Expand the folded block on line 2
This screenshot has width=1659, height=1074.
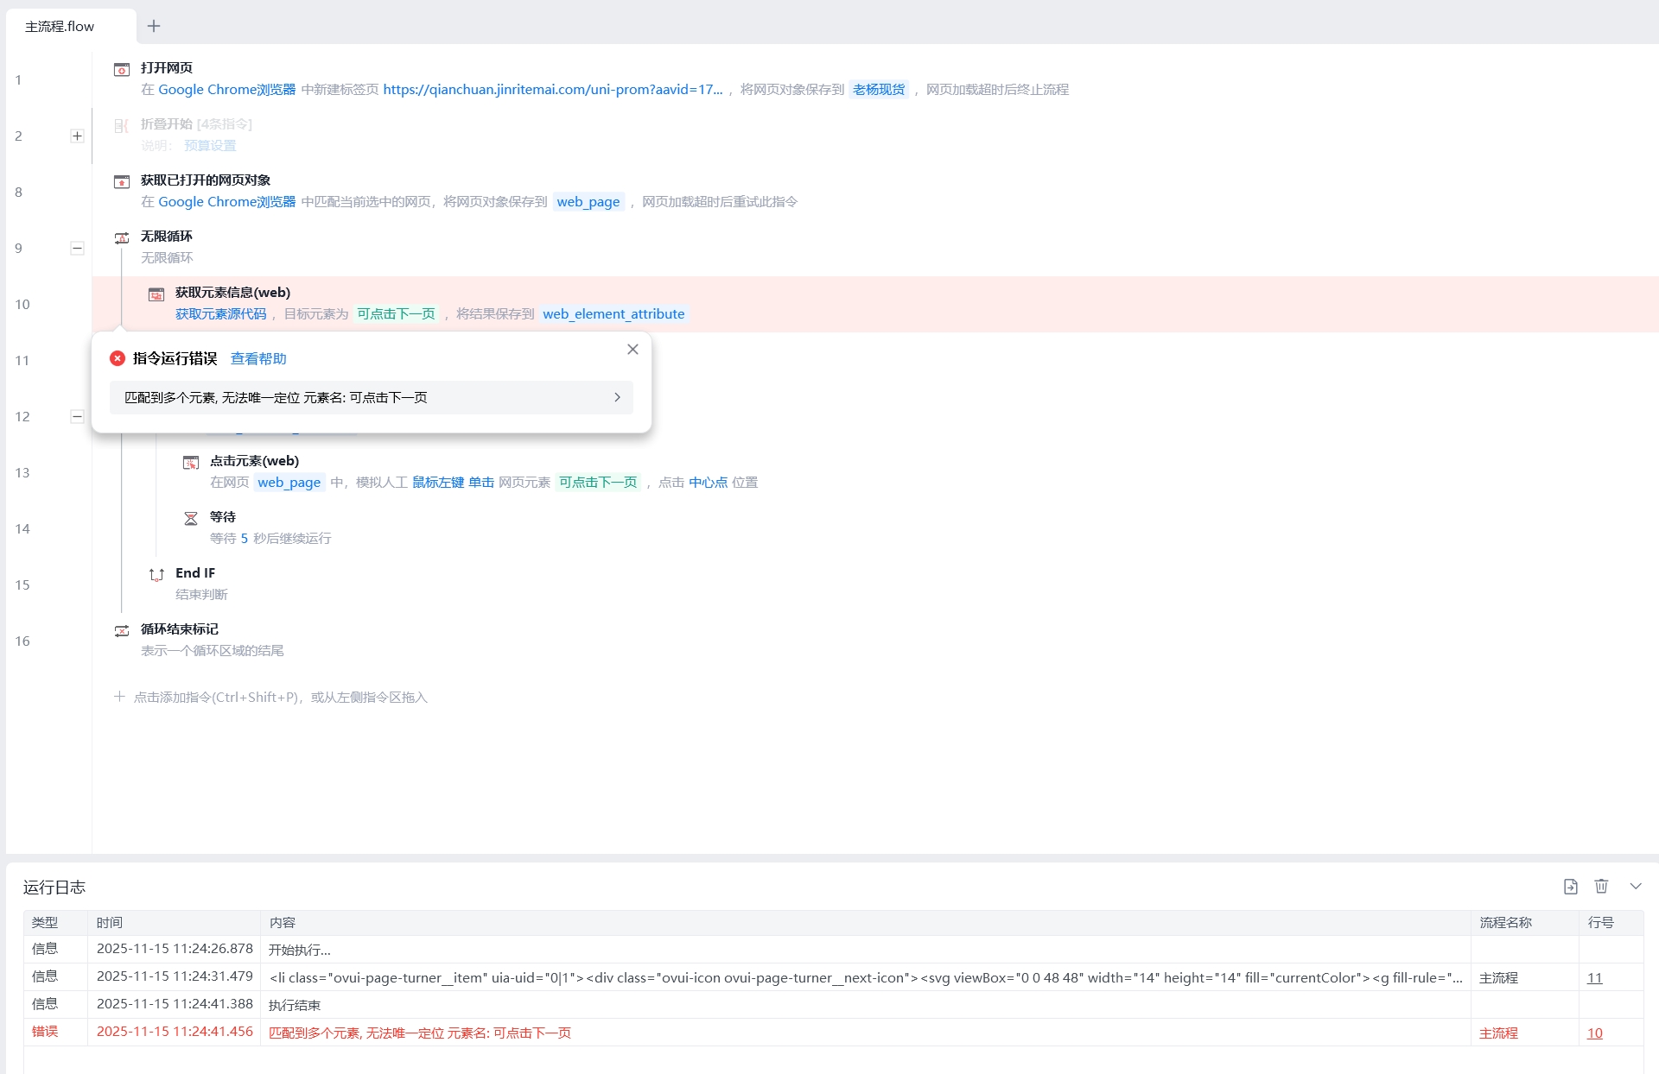pyautogui.click(x=77, y=136)
